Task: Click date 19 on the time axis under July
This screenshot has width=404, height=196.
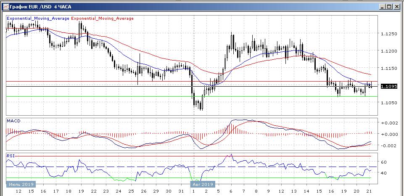Action: pos(80,191)
